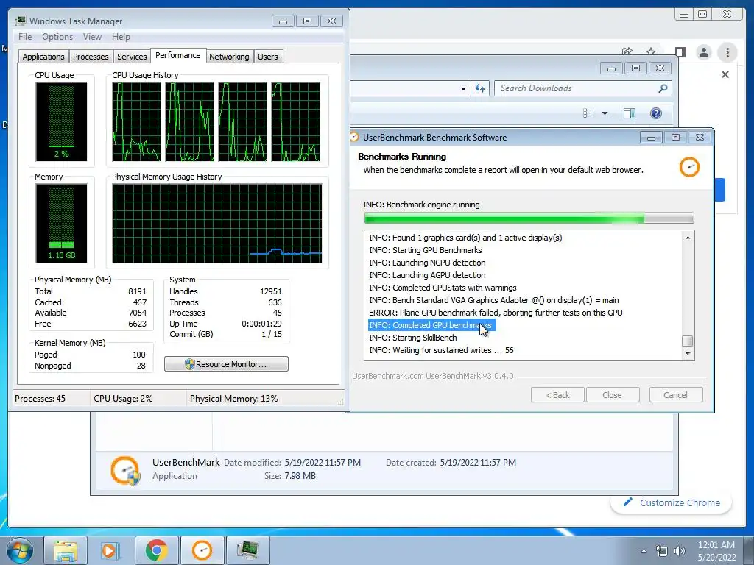Screen dimensions: 754x565
Task: Open Chrome side panel icon
Action: tap(680, 52)
